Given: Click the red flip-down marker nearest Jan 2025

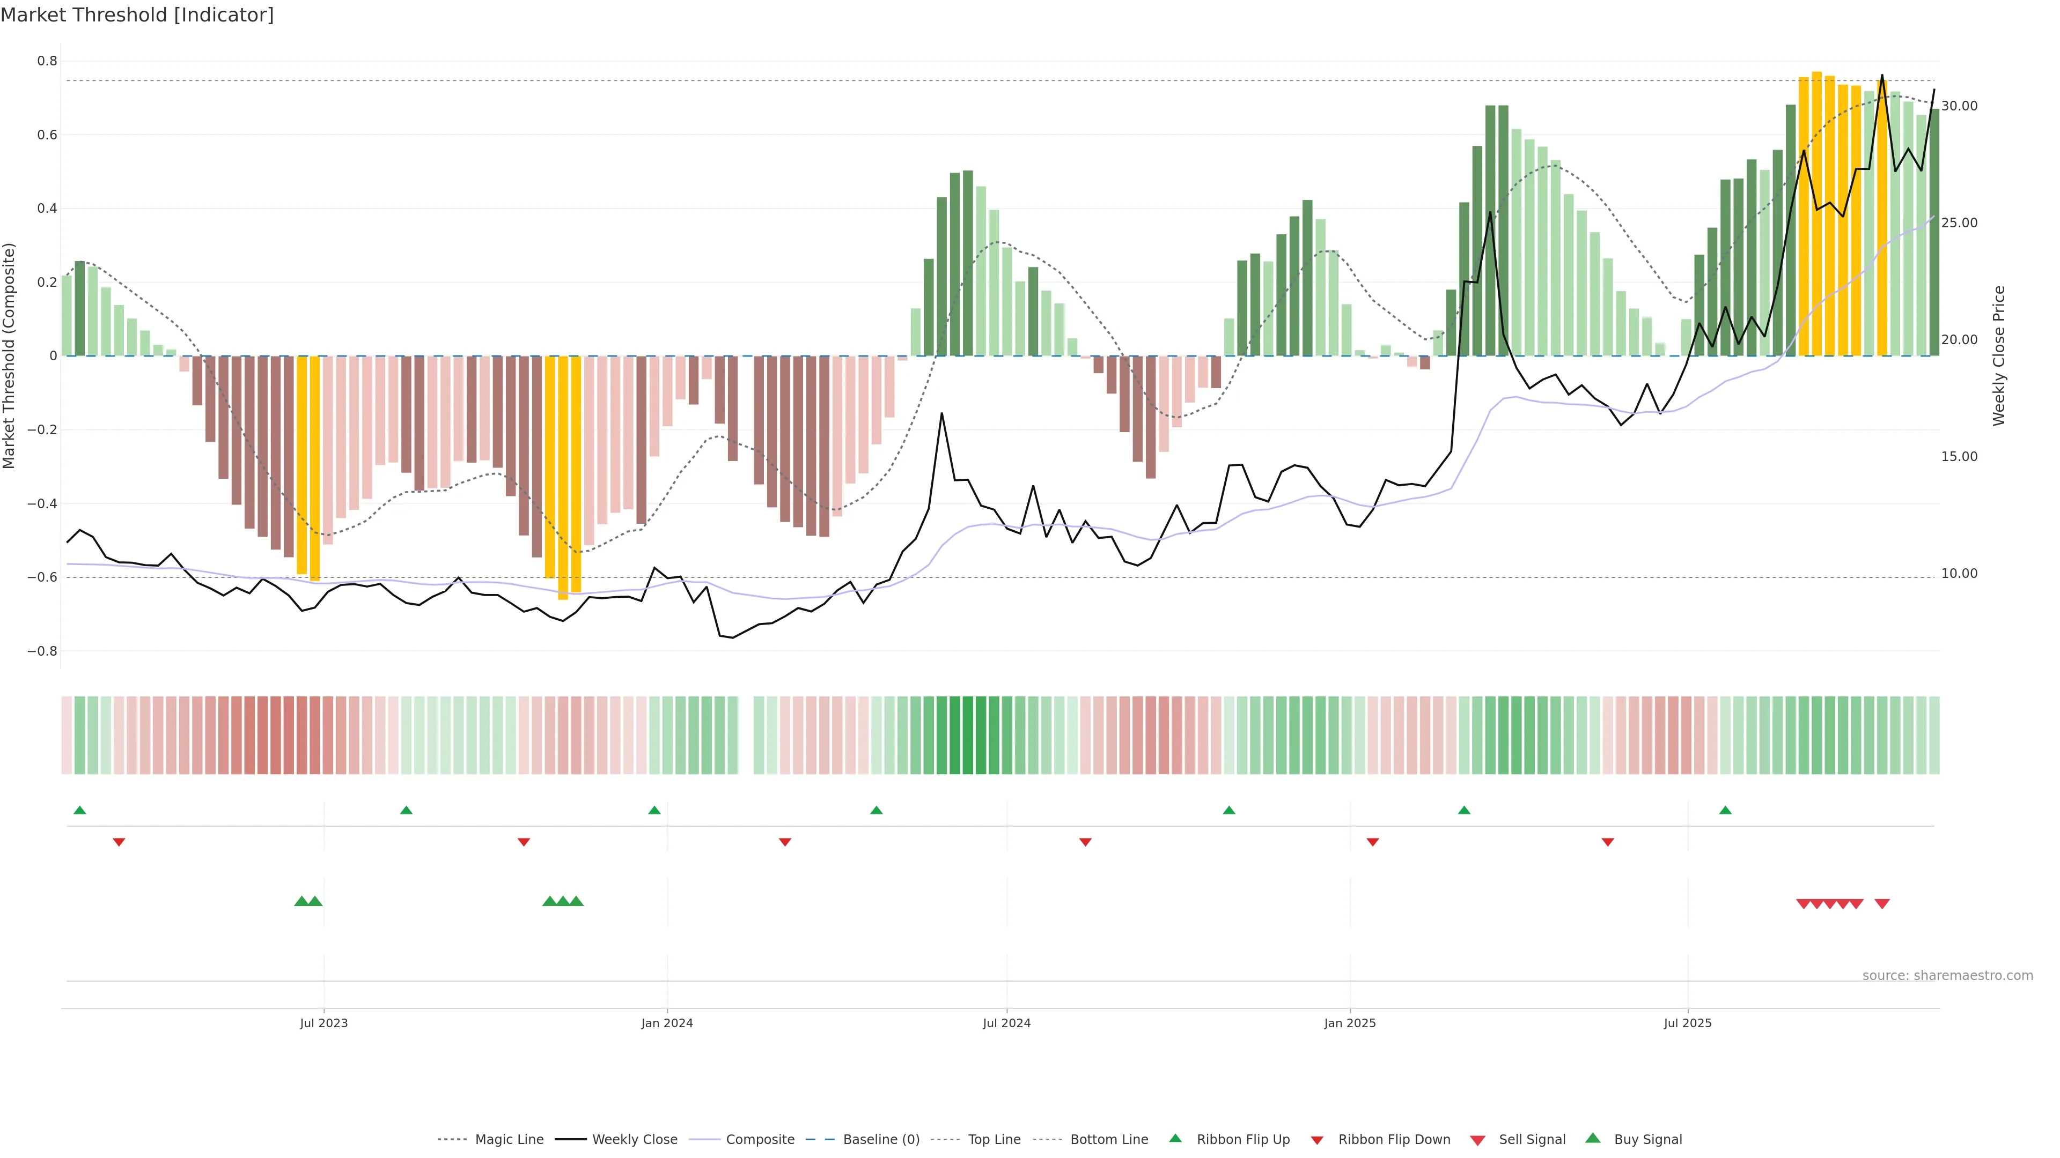Looking at the screenshot, I should 1372,842.
